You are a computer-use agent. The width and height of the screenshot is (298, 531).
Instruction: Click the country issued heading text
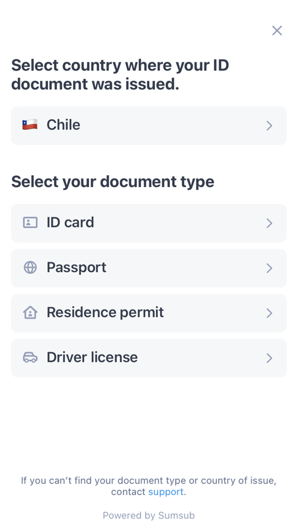(120, 74)
